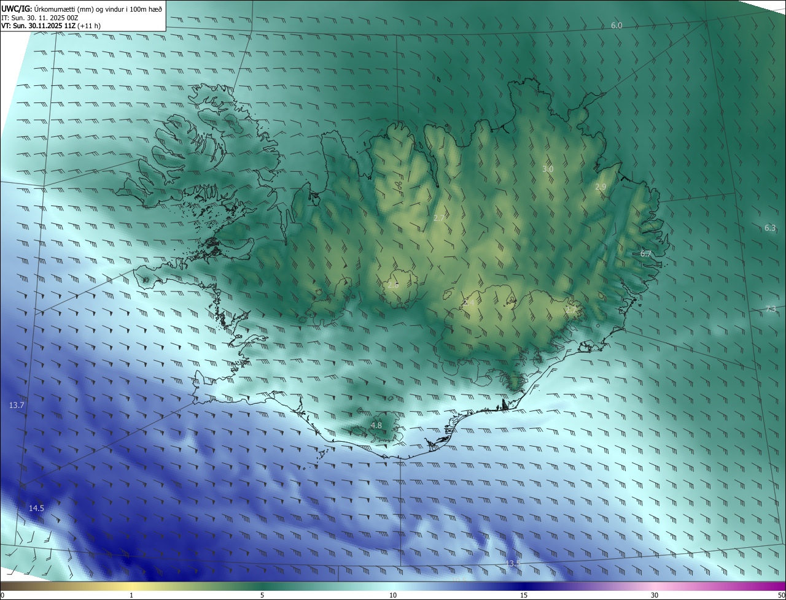Click the colorbar tick label '15'

(x=524, y=595)
